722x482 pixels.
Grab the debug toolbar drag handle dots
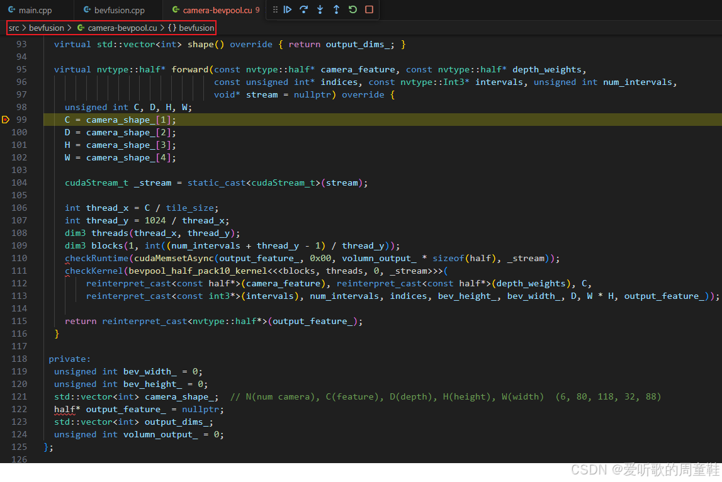pyautogui.click(x=276, y=9)
